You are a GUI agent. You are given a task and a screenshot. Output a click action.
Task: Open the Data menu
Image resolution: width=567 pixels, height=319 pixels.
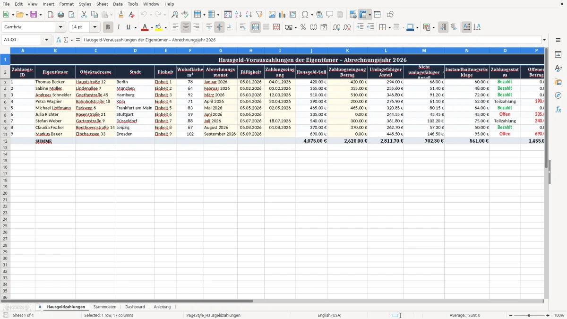pos(118,4)
